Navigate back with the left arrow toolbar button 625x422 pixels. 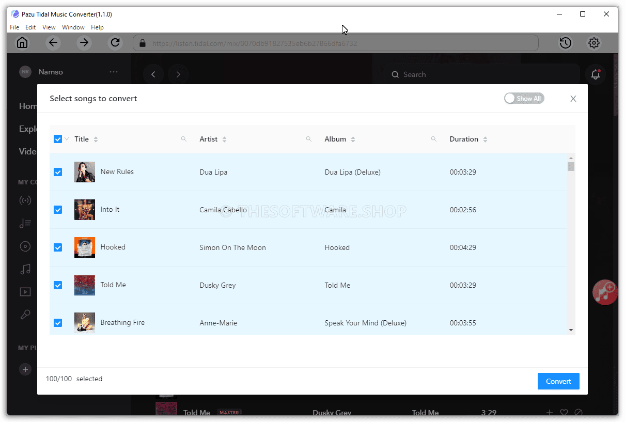click(x=53, y=43)
